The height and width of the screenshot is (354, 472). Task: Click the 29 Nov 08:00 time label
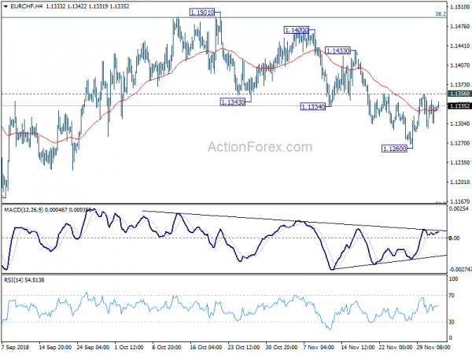coord(433,348)
